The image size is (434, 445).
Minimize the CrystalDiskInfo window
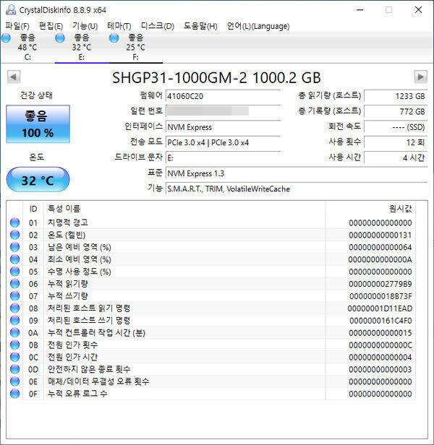click(x=360, y=10)
